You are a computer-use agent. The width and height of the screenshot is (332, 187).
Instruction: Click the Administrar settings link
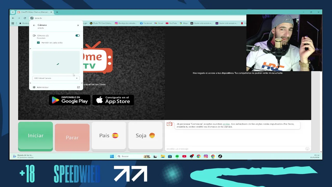coord(43,87)
